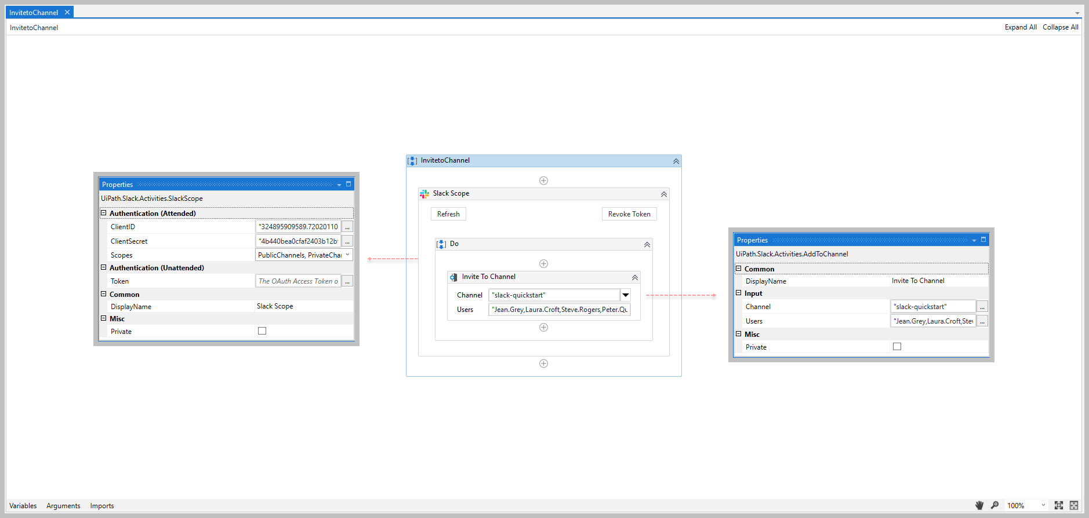This screenshot has width=1089, height=518.
Task: Click the Slack Scope DisplayName value
Action: click(304, 306)
